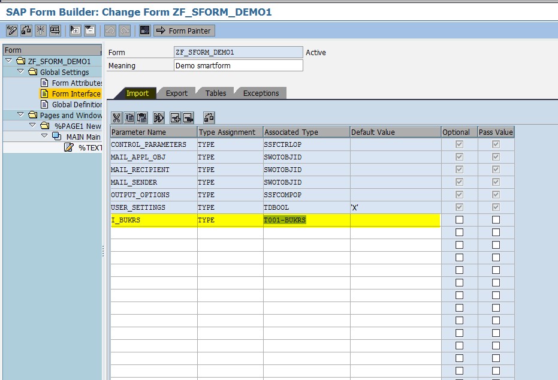Click the Collapse subtree toolbar icon

coord(89,29)
